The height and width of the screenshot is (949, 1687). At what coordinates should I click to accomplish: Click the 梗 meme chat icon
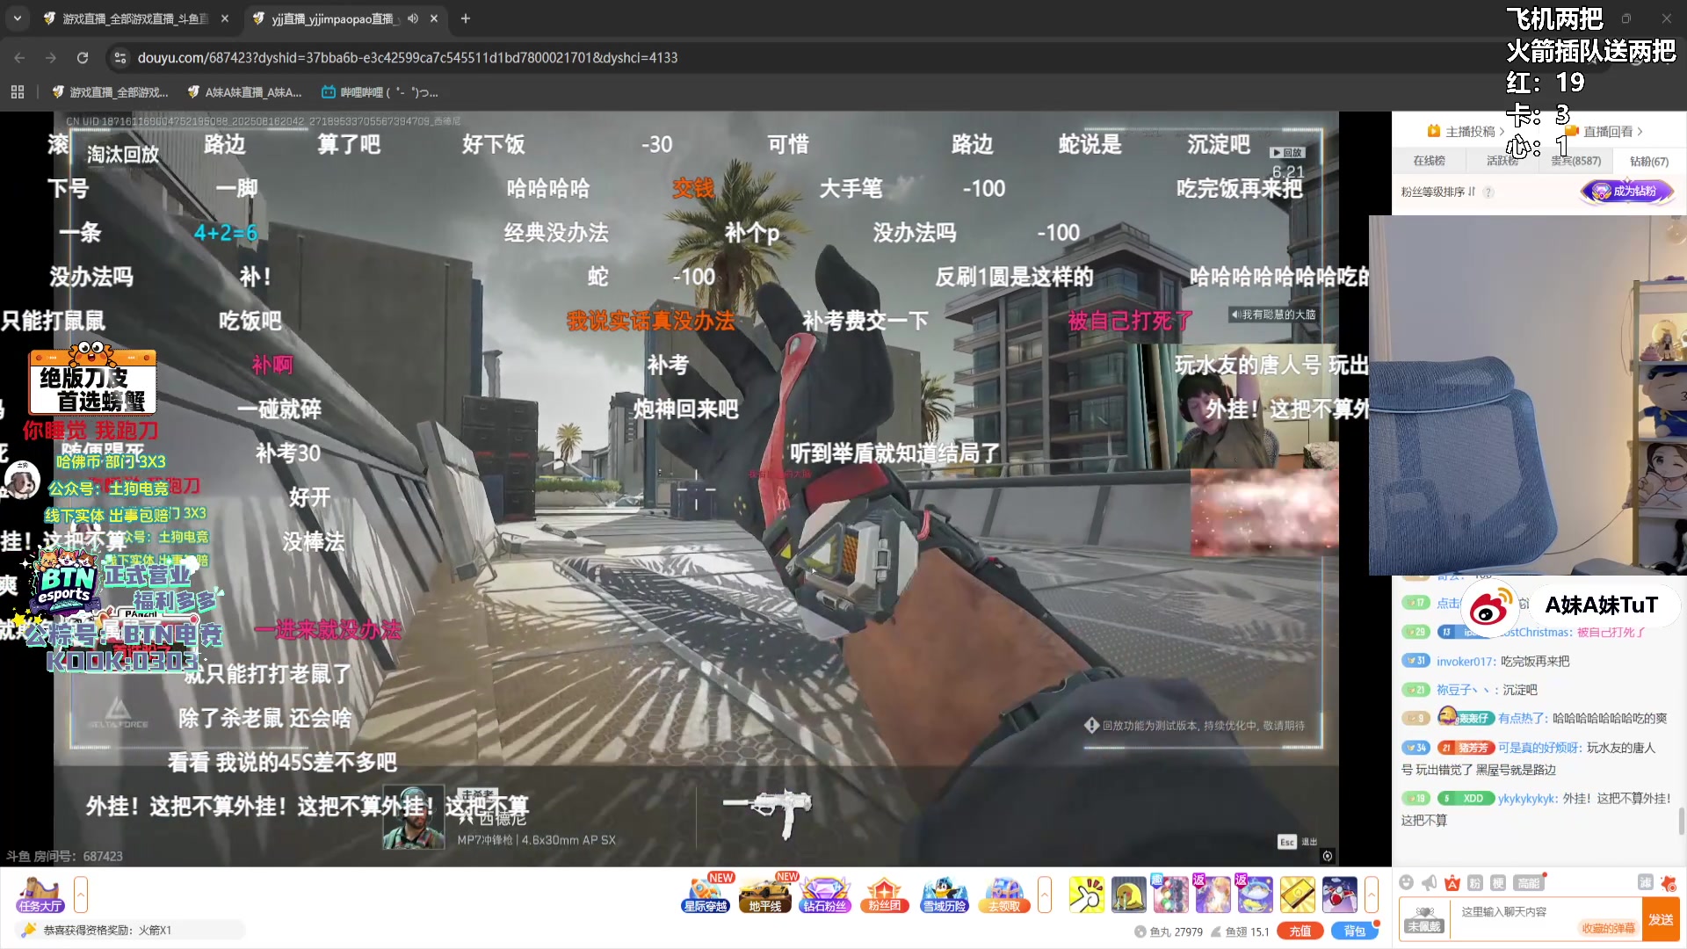pos(1498,883)
